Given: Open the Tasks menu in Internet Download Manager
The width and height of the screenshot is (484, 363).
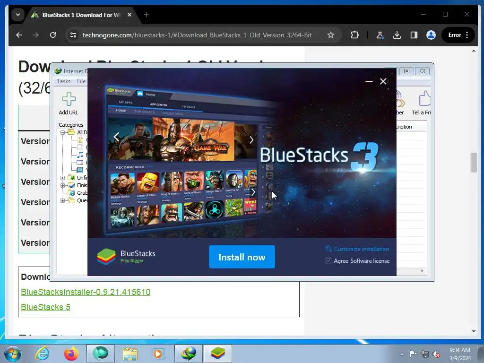Looking at the screenshot, I should tap(64, 81).
